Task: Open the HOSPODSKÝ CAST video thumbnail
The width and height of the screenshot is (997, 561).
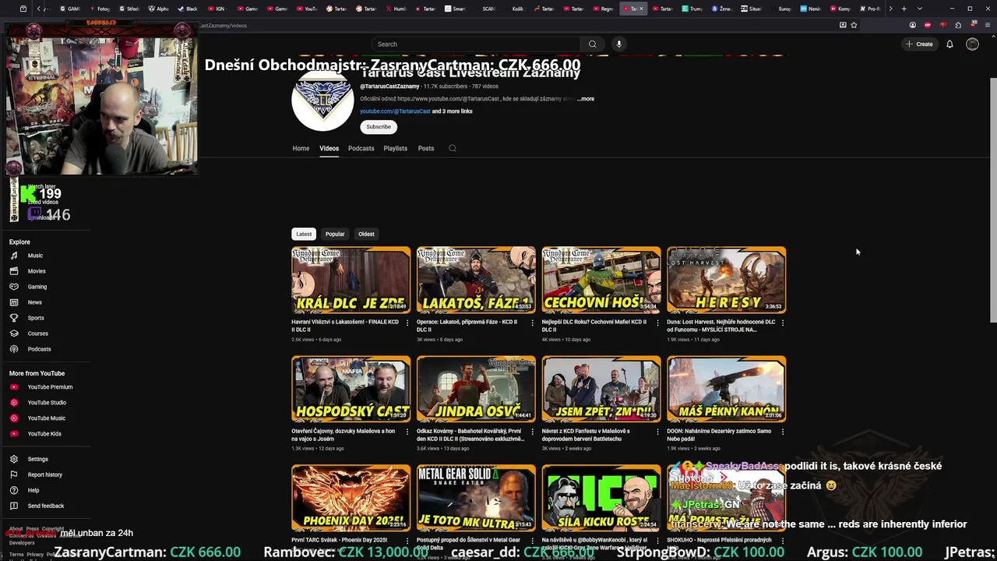Action: click(351, 389)
